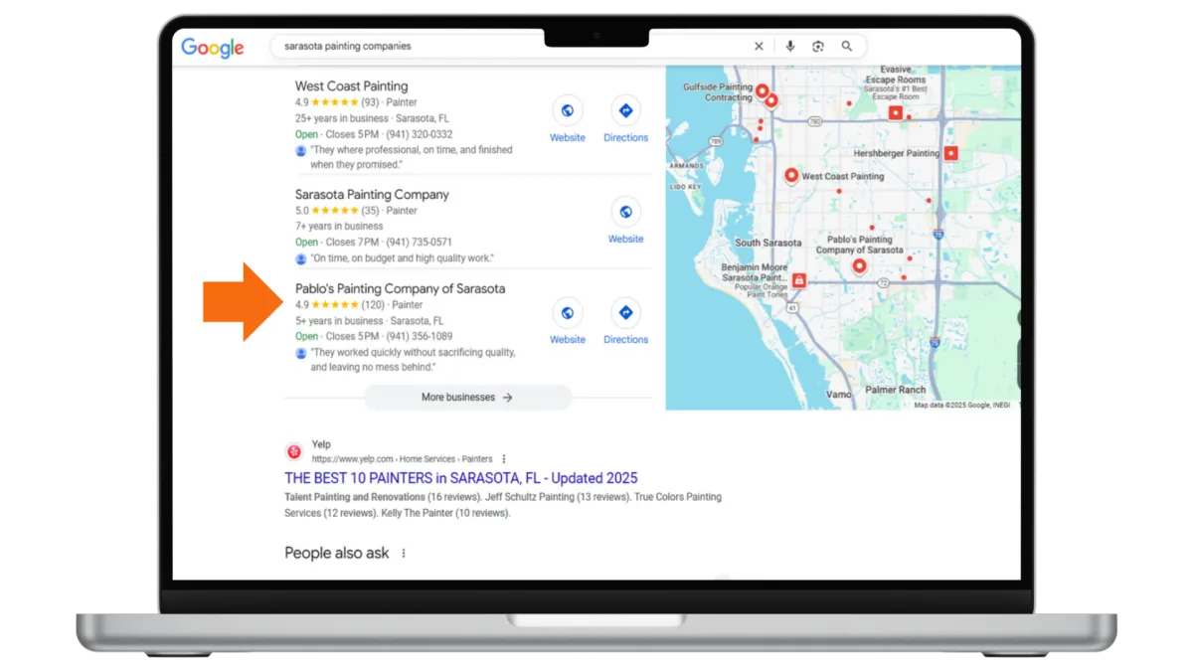The height and width of the screenshot is (671, 1193).
Task: Click West Coast Painting's (93) review count
Action: [x=370, y=102]
